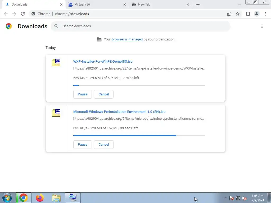
Task: Switch to the Virtual x86 tab
Action: click(97, 4)
